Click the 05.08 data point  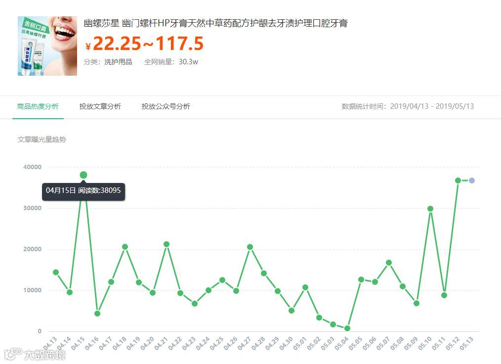click(x=403, y=286)
